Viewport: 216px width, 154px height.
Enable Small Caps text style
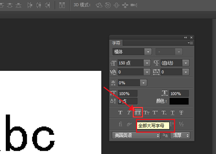(x=147, y=112)
